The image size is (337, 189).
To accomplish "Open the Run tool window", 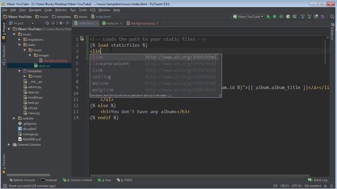I will (105, 180).
